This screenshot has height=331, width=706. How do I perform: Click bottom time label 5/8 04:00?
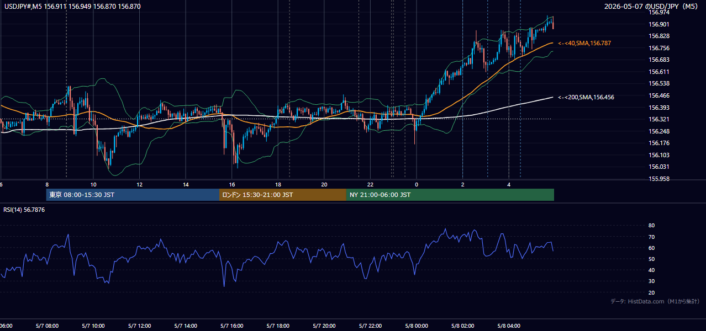(x=508, y=326)
